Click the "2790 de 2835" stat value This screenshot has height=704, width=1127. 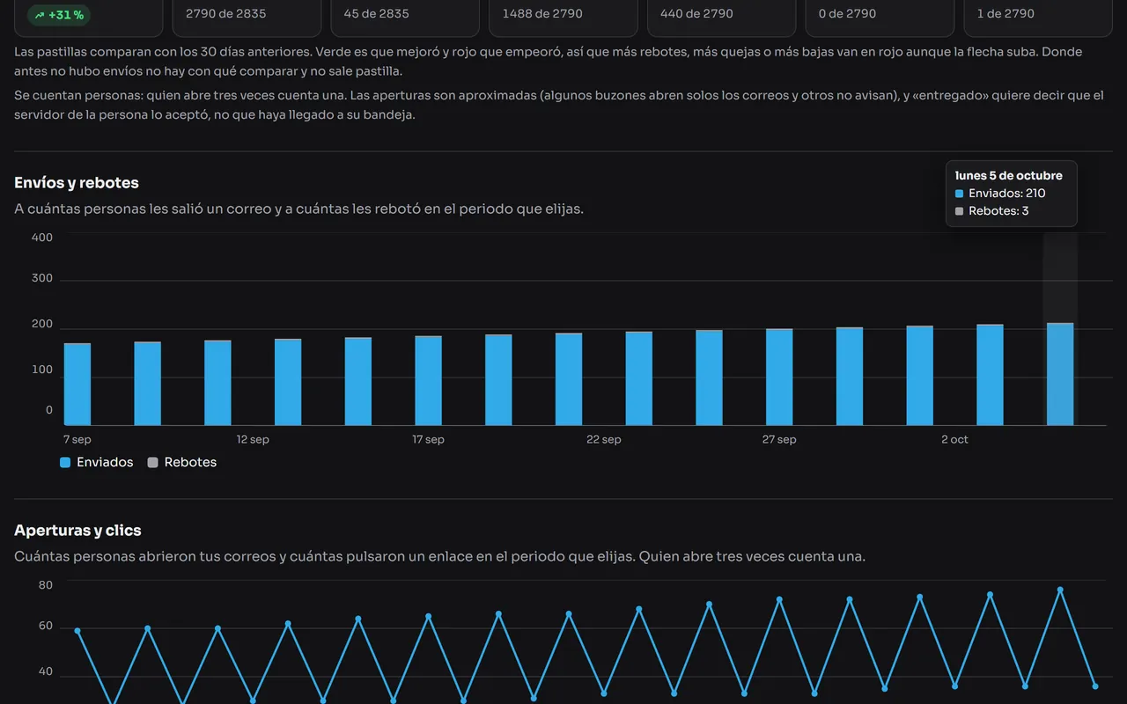(x=225, y=13)
